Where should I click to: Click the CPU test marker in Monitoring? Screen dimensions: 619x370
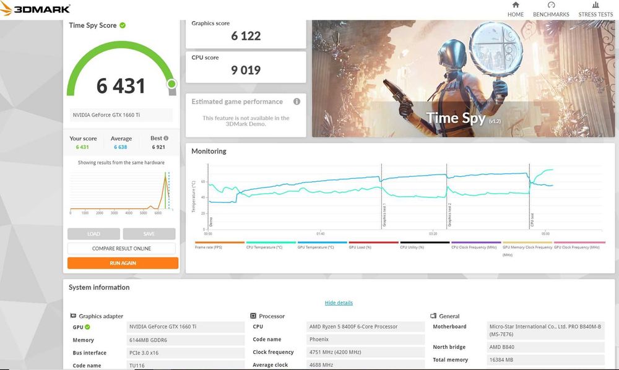(532, 220)
